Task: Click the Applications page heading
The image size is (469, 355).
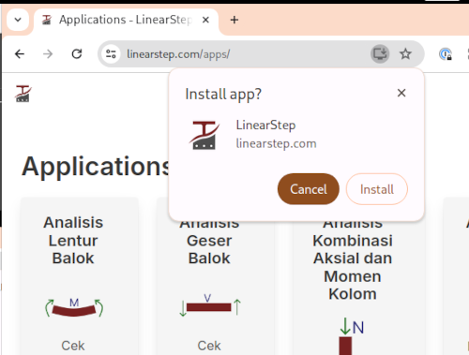Action: 96,167
